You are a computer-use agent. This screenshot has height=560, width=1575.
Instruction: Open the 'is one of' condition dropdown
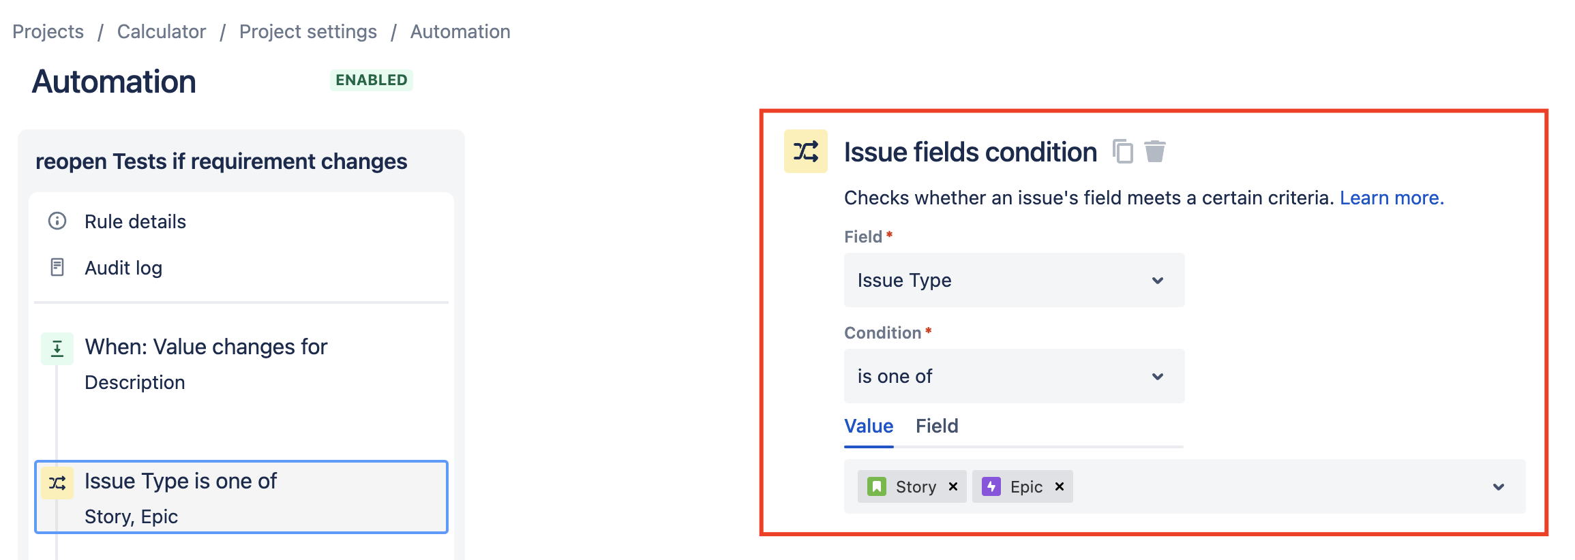click(1014, 376)
